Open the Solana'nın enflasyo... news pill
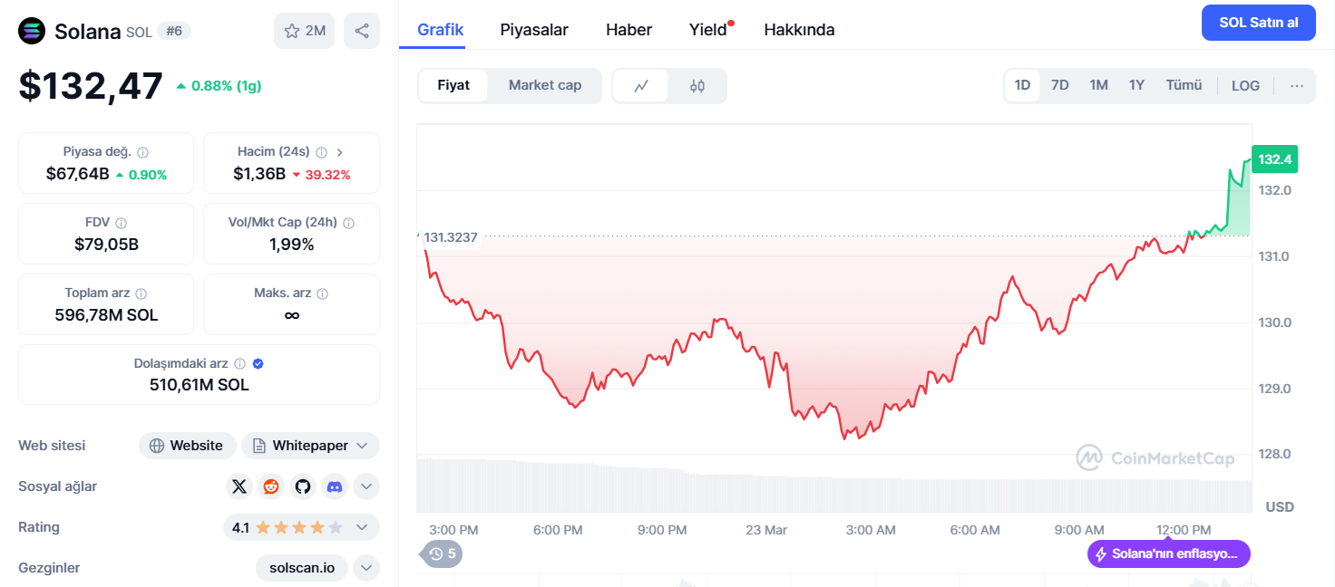Screen dimensions: 1335x587 [1169, 553]
